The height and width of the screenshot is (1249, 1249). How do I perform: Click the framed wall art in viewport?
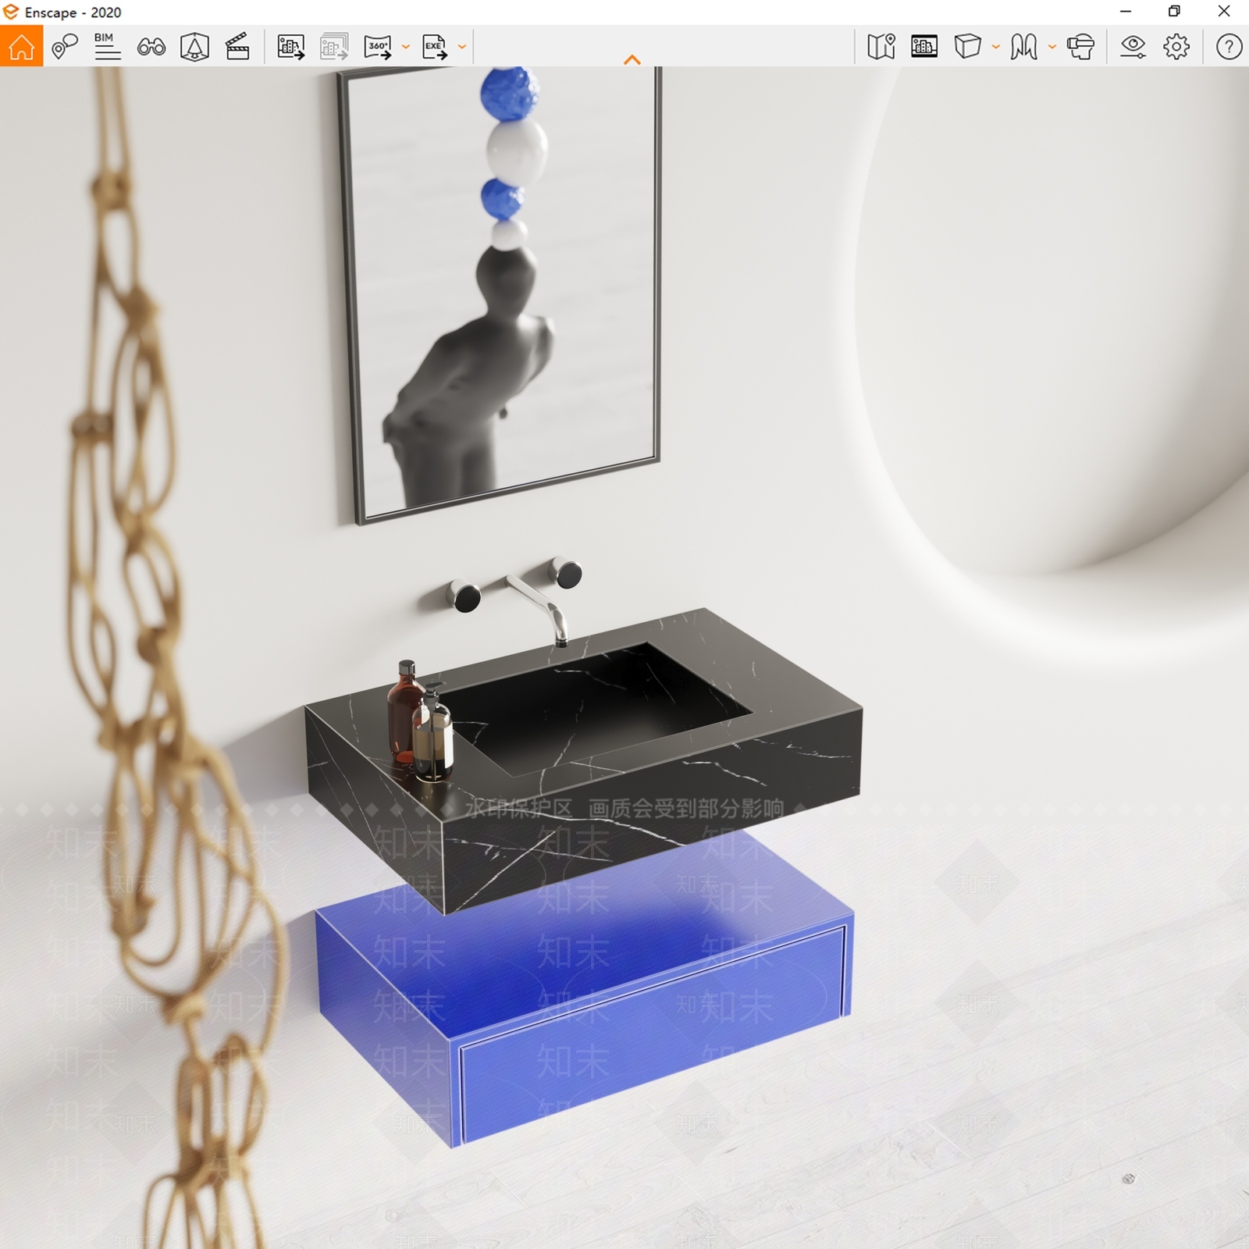501,295
